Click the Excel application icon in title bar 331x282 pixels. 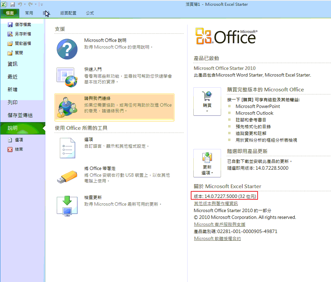(x=3, y=4)
